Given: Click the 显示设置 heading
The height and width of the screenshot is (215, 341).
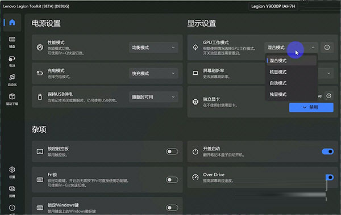Looking at the screenshot, I should (202, 23).
